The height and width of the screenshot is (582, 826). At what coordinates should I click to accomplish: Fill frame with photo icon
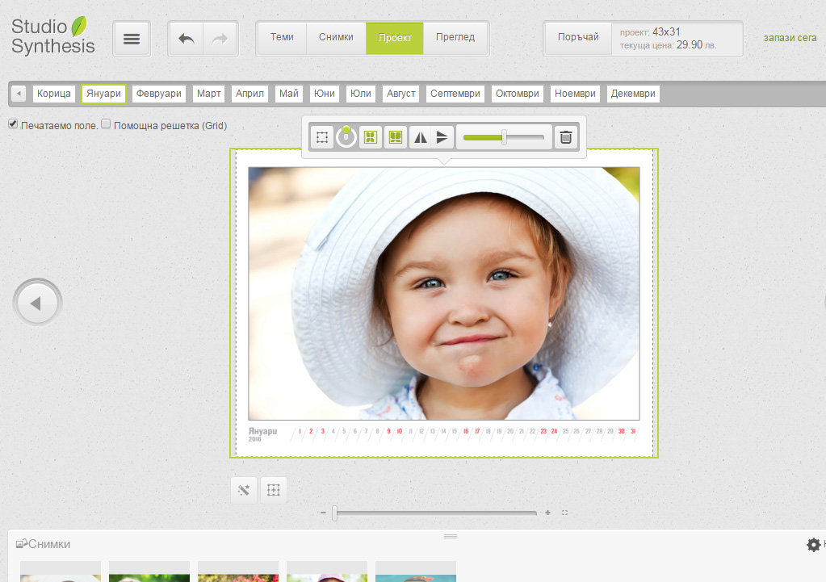[x=396, y=137]
